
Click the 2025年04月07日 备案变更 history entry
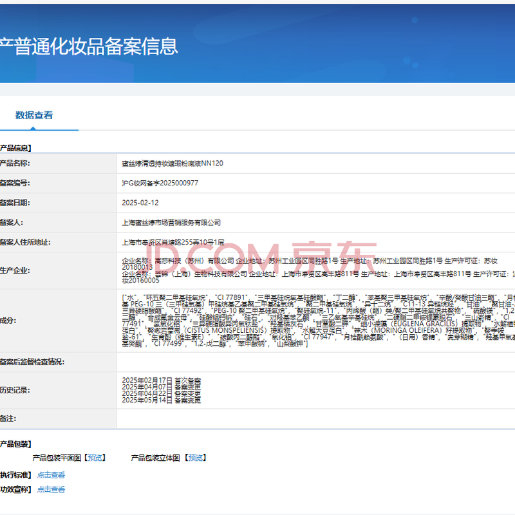click(161, 387)
